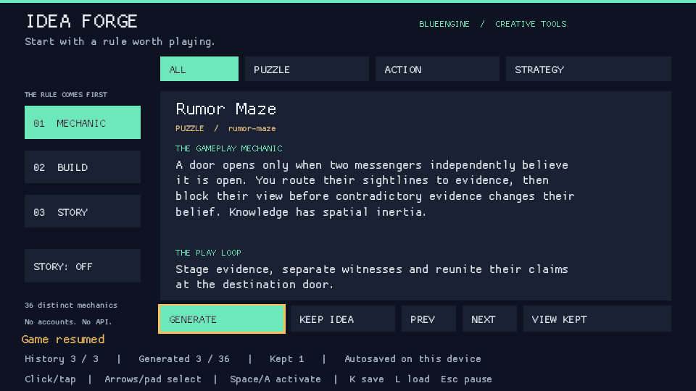Switch to the STRATEGY filter tab
The image size is (696, 391).
589,69
